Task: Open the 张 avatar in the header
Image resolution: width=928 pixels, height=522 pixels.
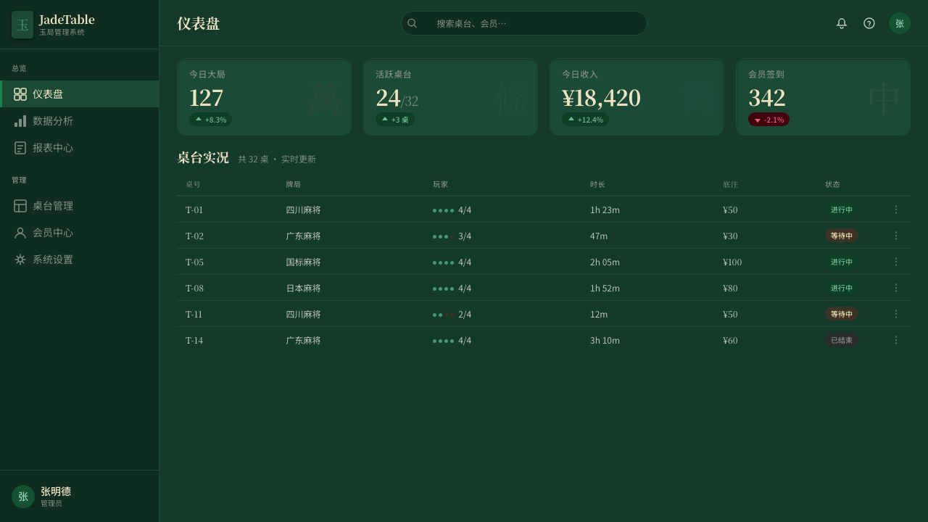Action: tap(900, 23)
